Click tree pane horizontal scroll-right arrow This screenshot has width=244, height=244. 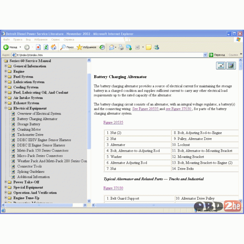tap(85, 205)
